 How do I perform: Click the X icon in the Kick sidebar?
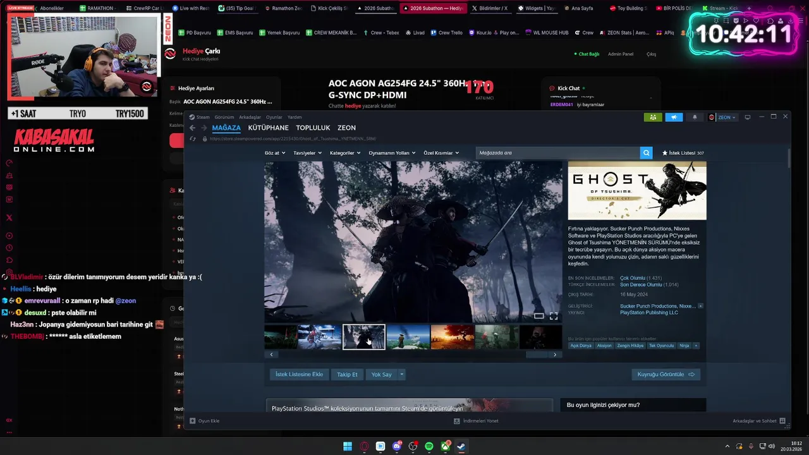[9, 217]
